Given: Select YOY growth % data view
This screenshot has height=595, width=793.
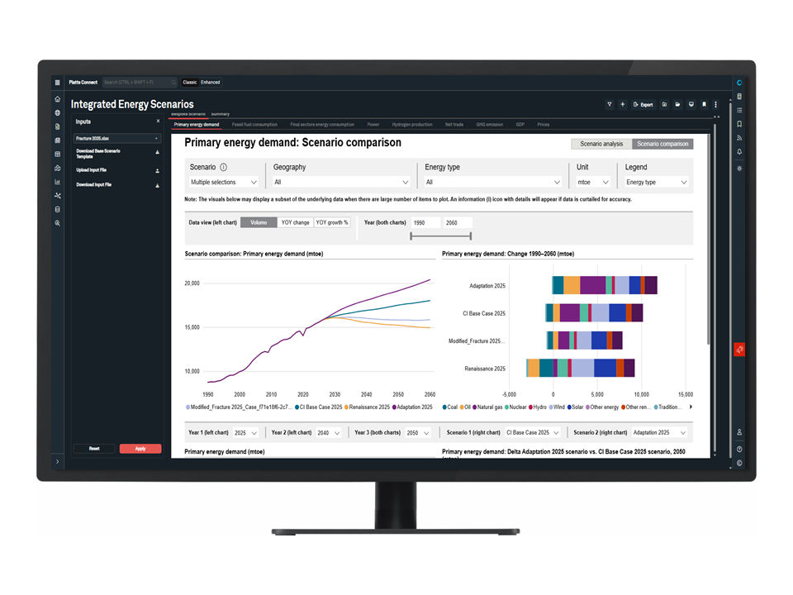Looking at the screenshot, I should point(332,222).
